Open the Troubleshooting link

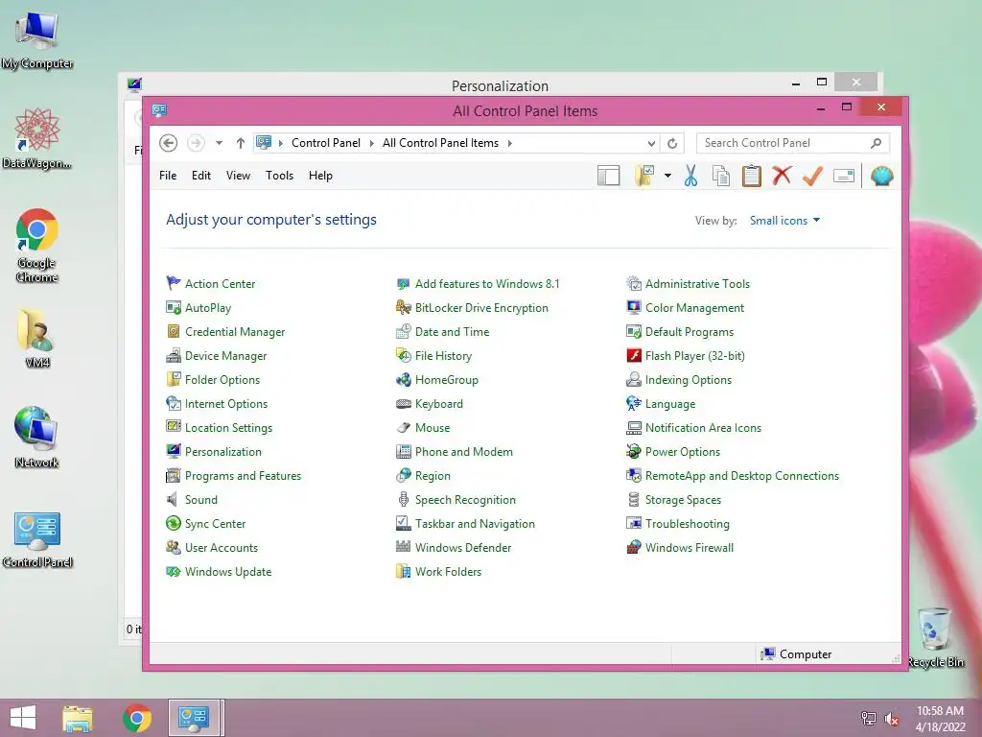(678, 524)
